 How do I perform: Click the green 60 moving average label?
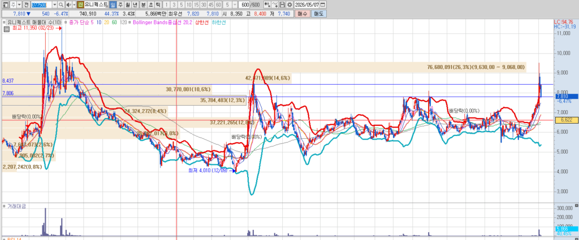[x=114, y=22]
